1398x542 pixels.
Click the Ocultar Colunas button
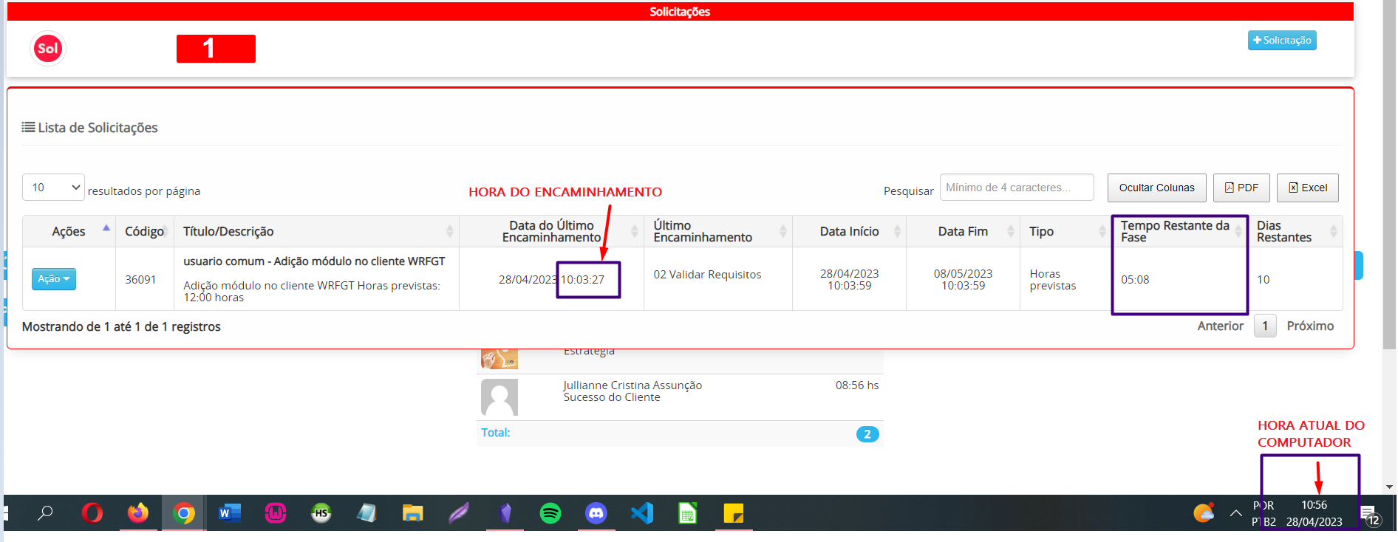tap(1156, 188)
